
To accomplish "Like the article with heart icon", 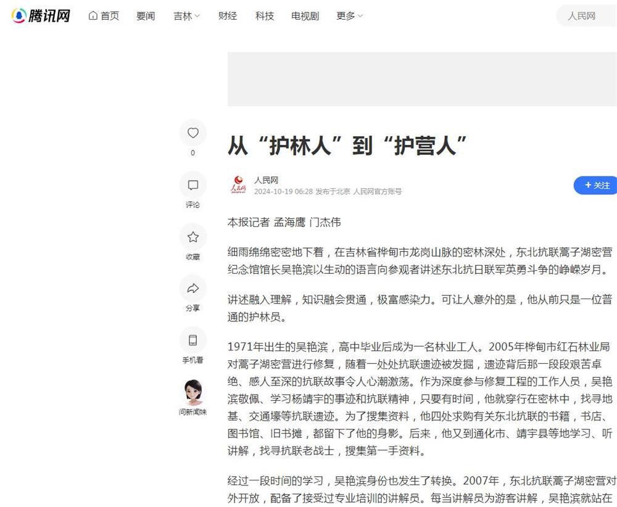I will tap(193, 133).
